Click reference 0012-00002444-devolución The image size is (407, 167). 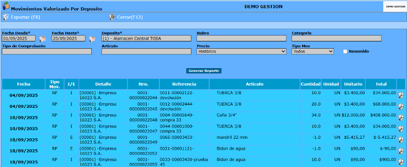point(177,106)
